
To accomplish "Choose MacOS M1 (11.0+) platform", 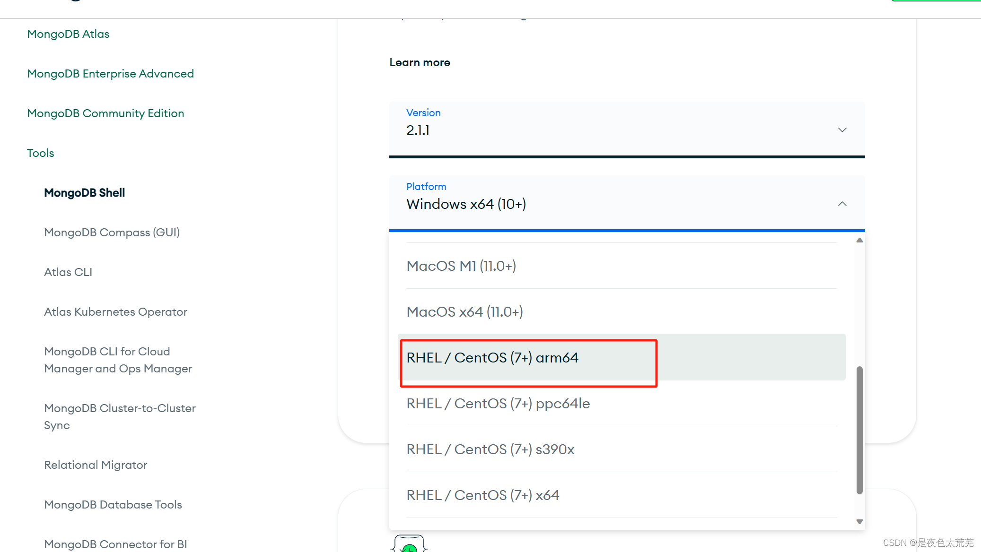I will [x=622, y=266].
